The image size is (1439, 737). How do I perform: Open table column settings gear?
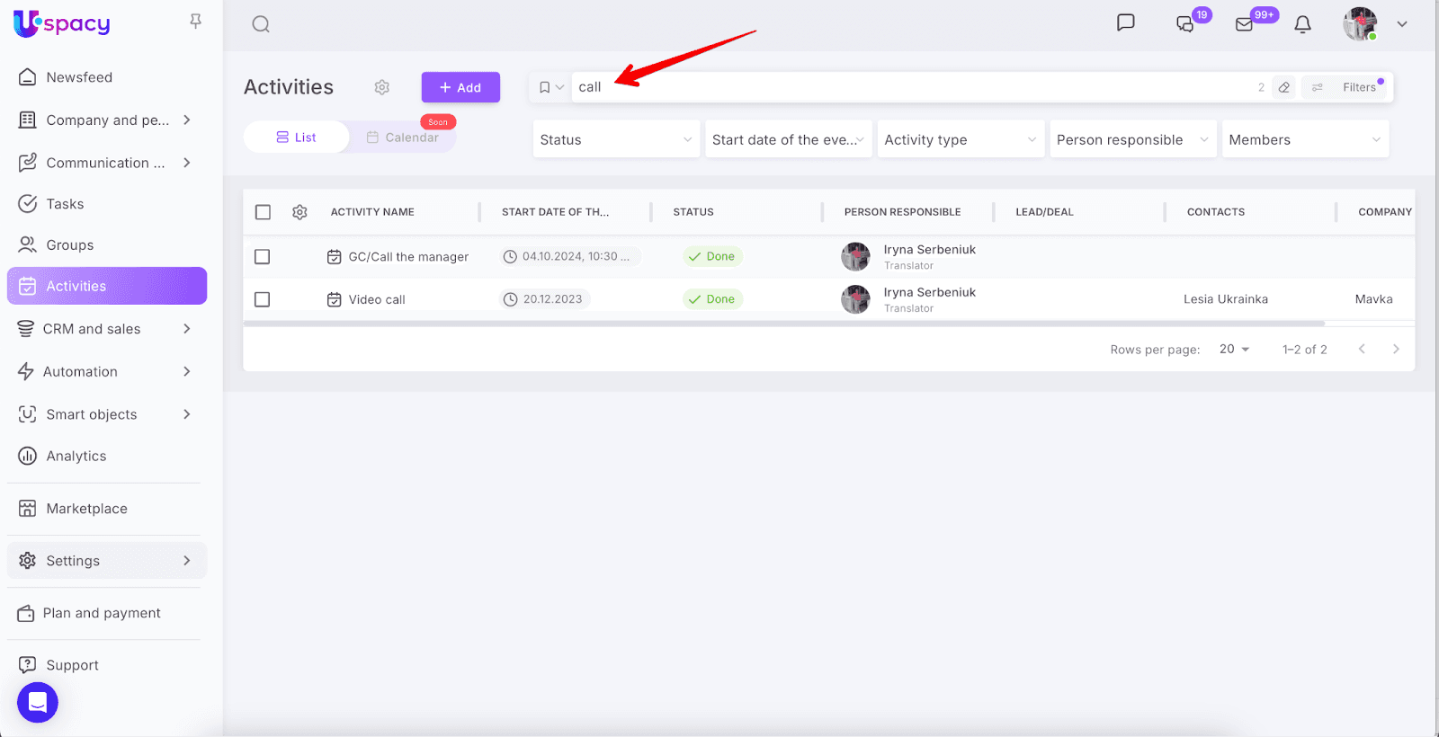pyautogui.click(x=299, y=212)
